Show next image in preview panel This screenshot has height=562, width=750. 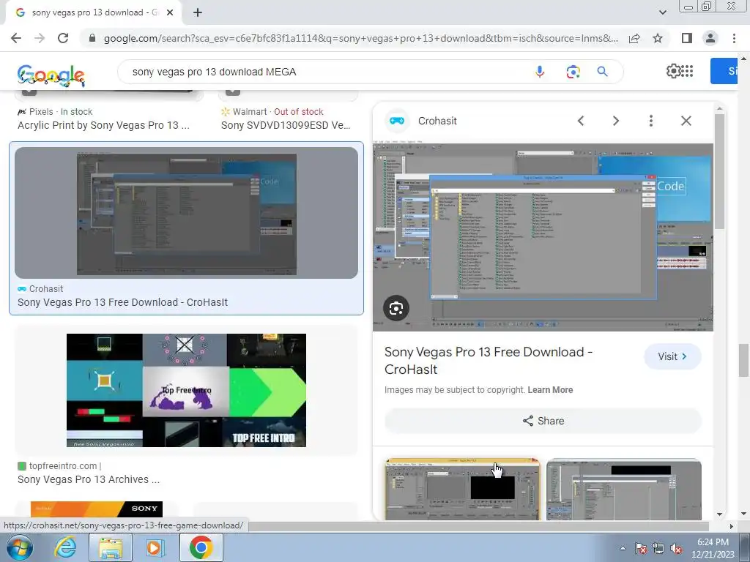pyautogui.click(x=615, y=121)
